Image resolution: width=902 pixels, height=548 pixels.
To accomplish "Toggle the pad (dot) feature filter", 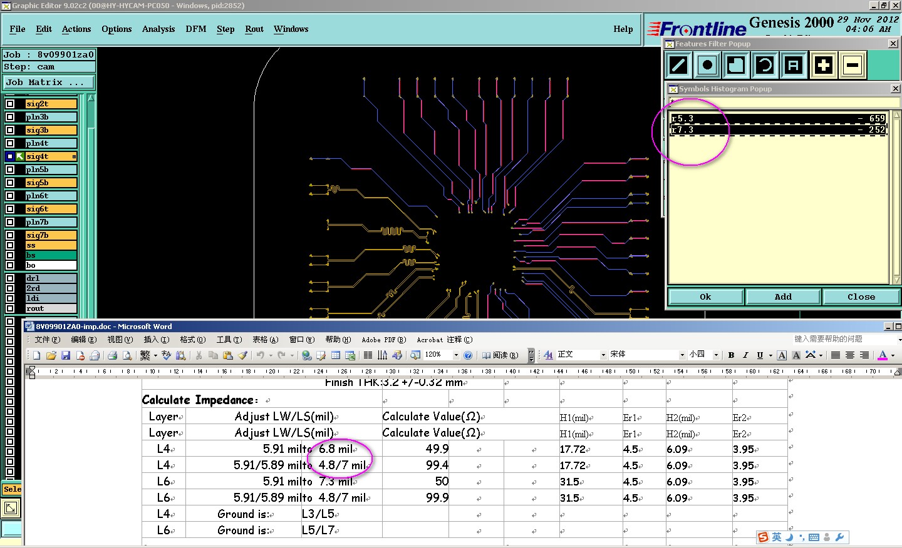I will point(707,65).
